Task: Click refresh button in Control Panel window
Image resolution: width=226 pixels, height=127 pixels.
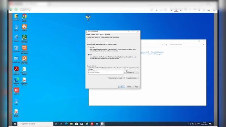Action: (x=166, y=45)
